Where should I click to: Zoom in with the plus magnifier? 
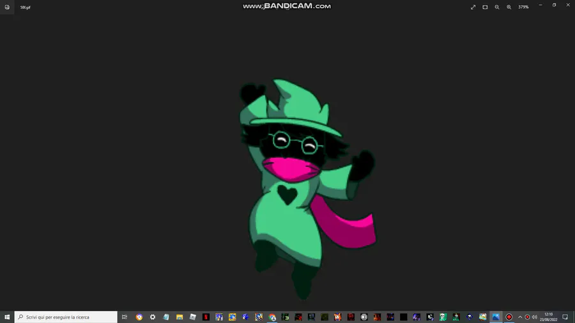[509, 7]
